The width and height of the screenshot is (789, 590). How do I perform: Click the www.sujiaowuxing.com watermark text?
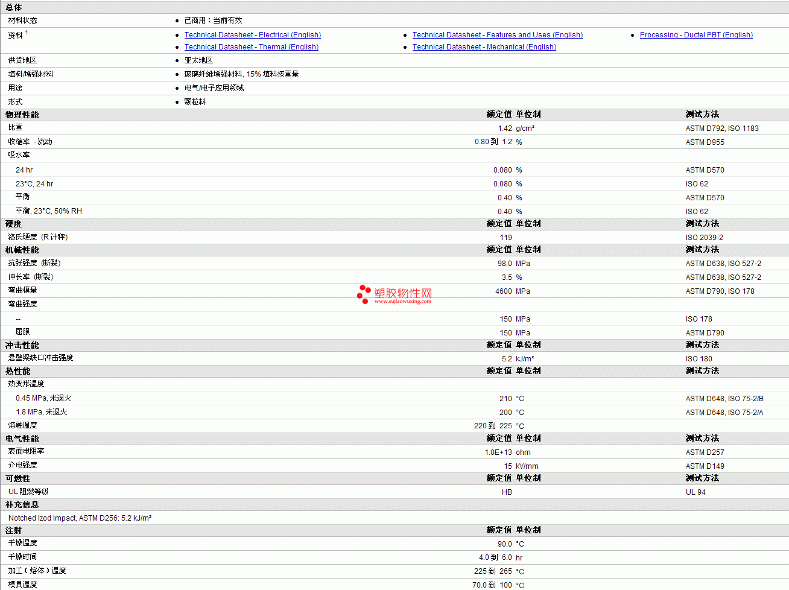coord(402,301)
